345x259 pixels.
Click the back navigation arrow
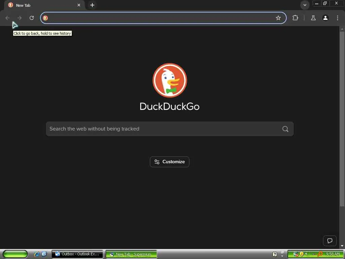click(x=7, y=18)
